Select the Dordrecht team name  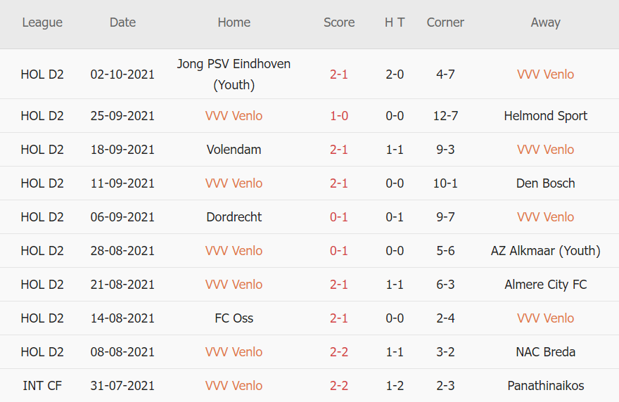(x=234, y=217)
